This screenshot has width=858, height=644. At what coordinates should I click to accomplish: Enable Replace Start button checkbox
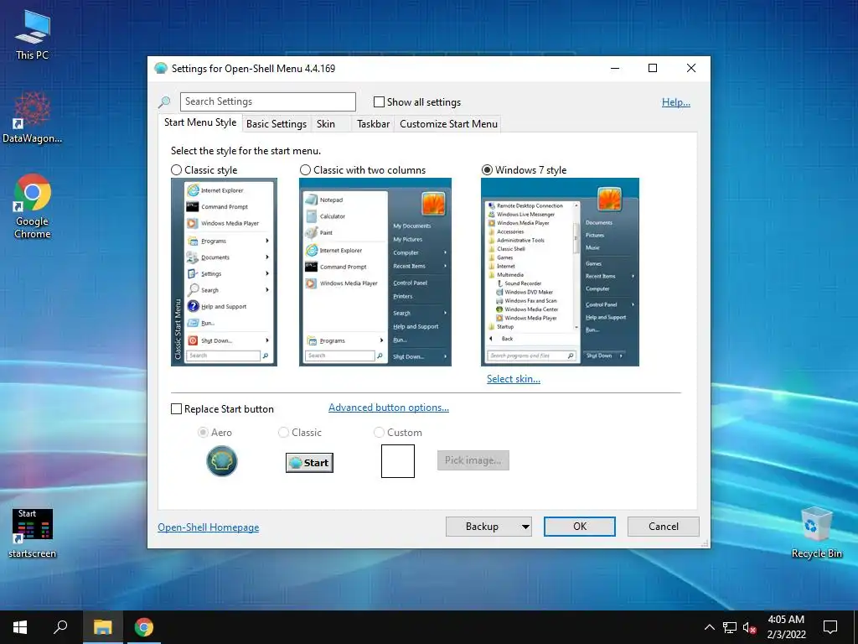(x=176, y=409)
